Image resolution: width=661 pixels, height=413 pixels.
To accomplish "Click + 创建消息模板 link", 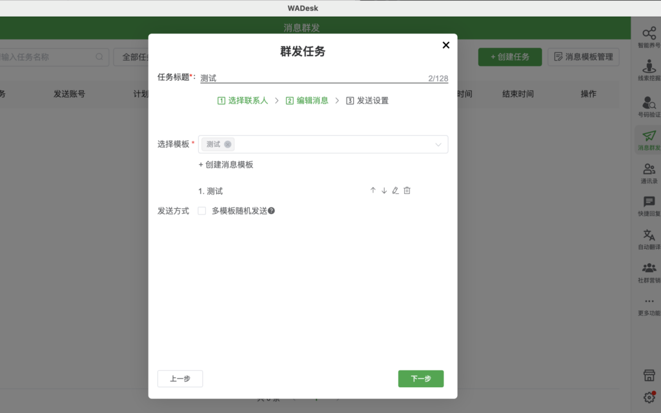I will click(225, 165).
